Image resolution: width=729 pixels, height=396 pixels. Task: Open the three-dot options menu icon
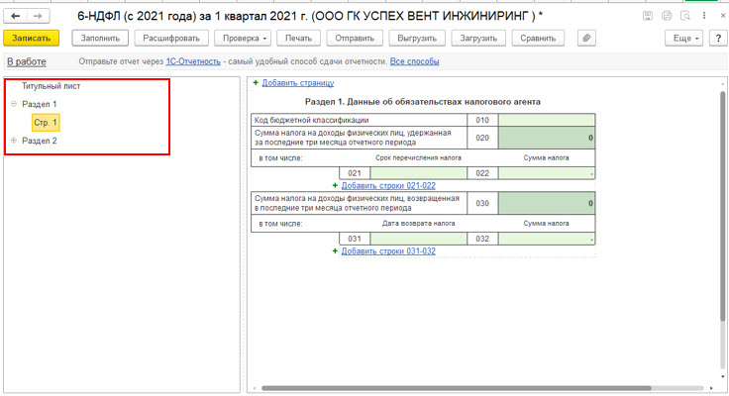click(704, 16)
